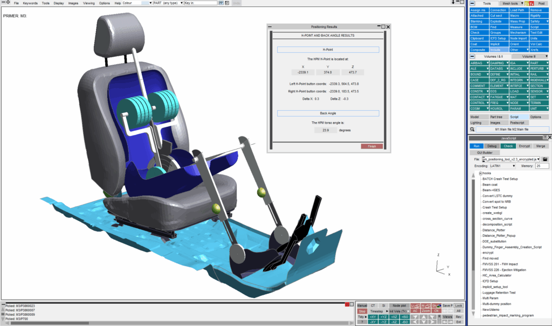Image resolution: width=552 pixels, height=326 pixels.
Task: Open folder browser next to File field
Action: tap(545, 159)
